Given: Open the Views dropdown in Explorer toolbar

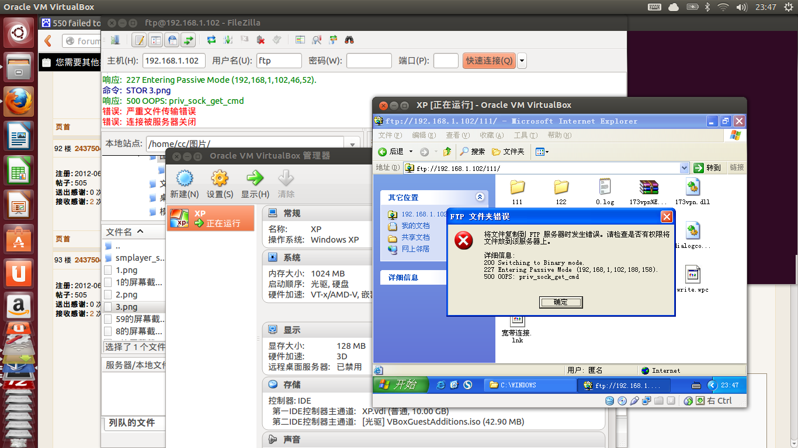Looking at the screenshot, I should [x=542, y=152].
